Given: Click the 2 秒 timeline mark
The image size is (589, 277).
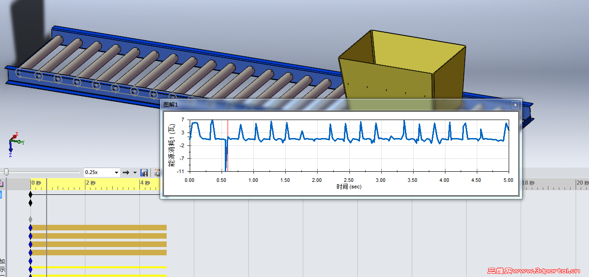Looking at the screenshot, I should point(90,183).
